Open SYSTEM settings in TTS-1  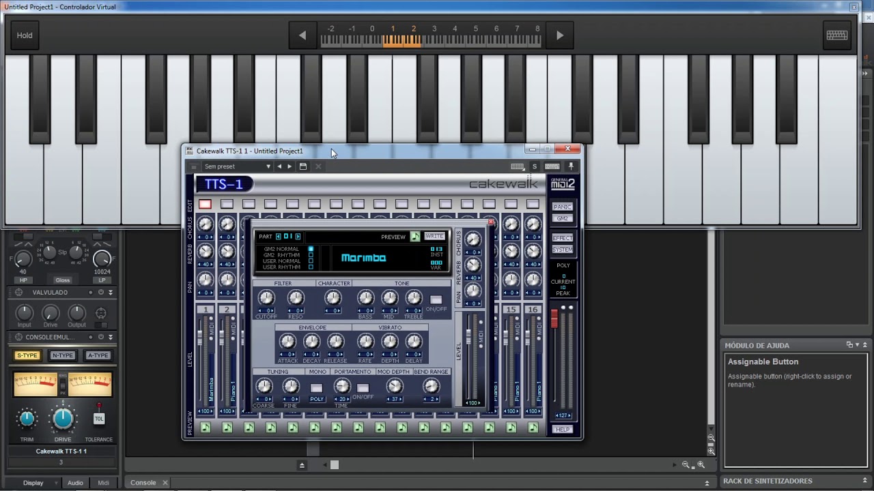pyautogui.click(x=563, y=250)
